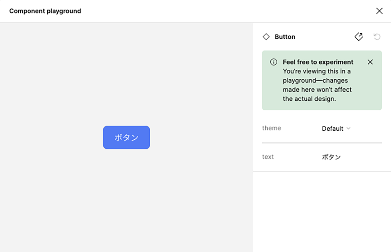Click the text property label
Viewport: 391px width, 252px height.
point(268,157)
